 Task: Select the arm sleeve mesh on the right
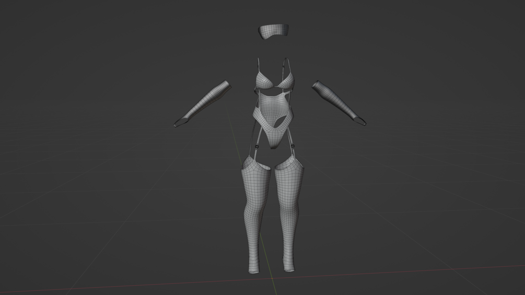point(339,102)
